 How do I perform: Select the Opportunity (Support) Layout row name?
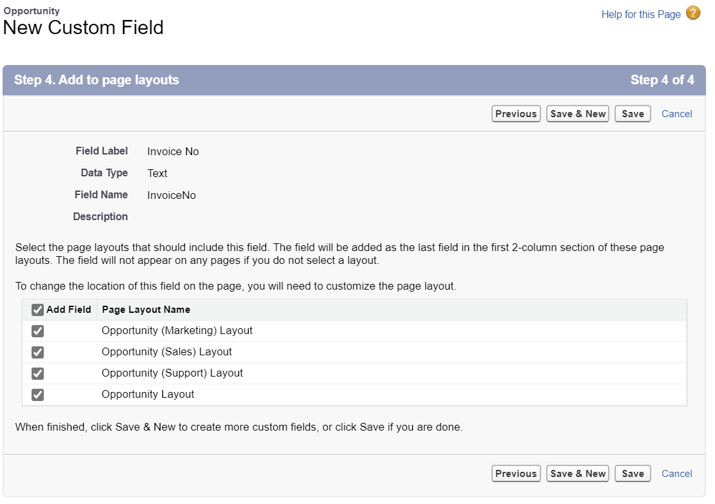[173, 373]
